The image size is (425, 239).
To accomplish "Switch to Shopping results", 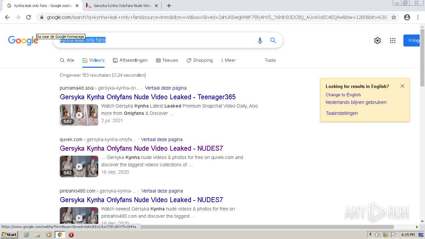I will (x=200, y=60).
